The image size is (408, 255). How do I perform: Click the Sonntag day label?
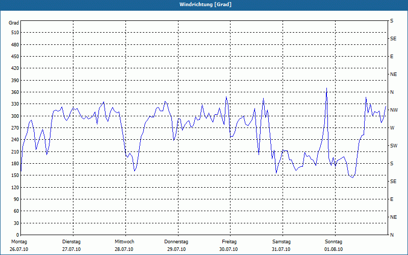pos(334,242)
